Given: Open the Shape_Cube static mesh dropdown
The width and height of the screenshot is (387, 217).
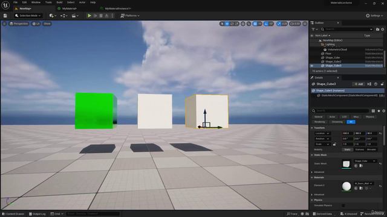Looking at the screenshot, I should point(365,161).
